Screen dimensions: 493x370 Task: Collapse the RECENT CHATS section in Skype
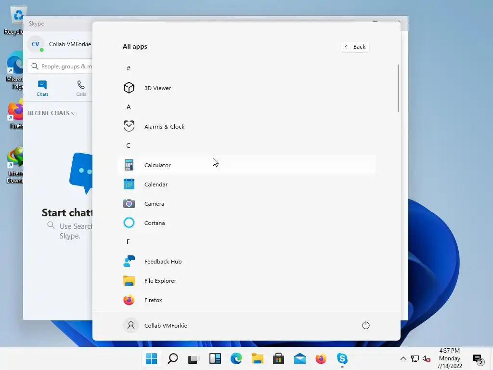(x=52, y=113)
